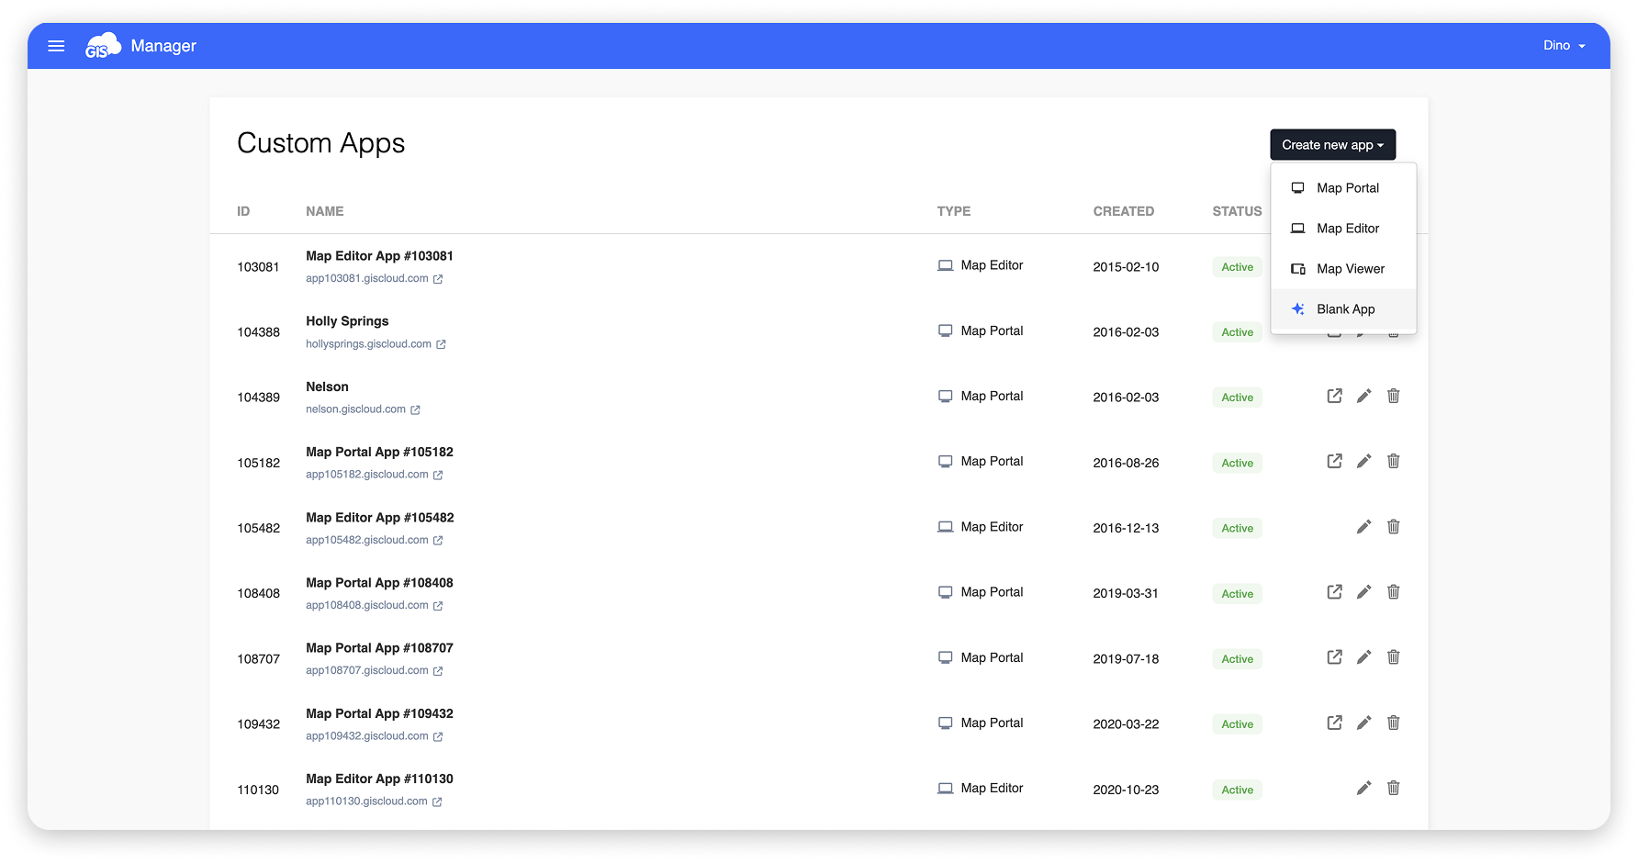This screenshot has width=1638, height=863.
Task: Open Map Portal App #108408 externally
Action: (1335, 592)
